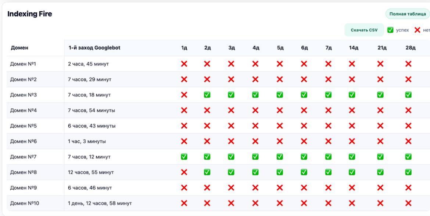430x216 pixels.
Task: Click the green check for Домен №3 at 7д
Action: tap(328, 95)
